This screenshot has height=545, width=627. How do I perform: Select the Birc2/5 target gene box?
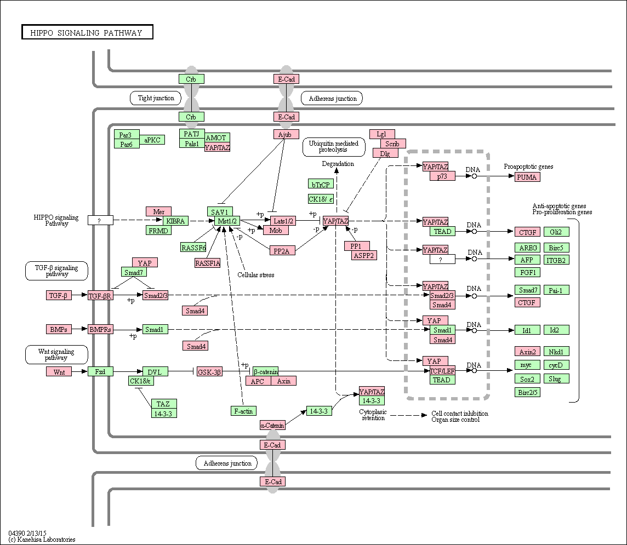(x=528, y=392)
